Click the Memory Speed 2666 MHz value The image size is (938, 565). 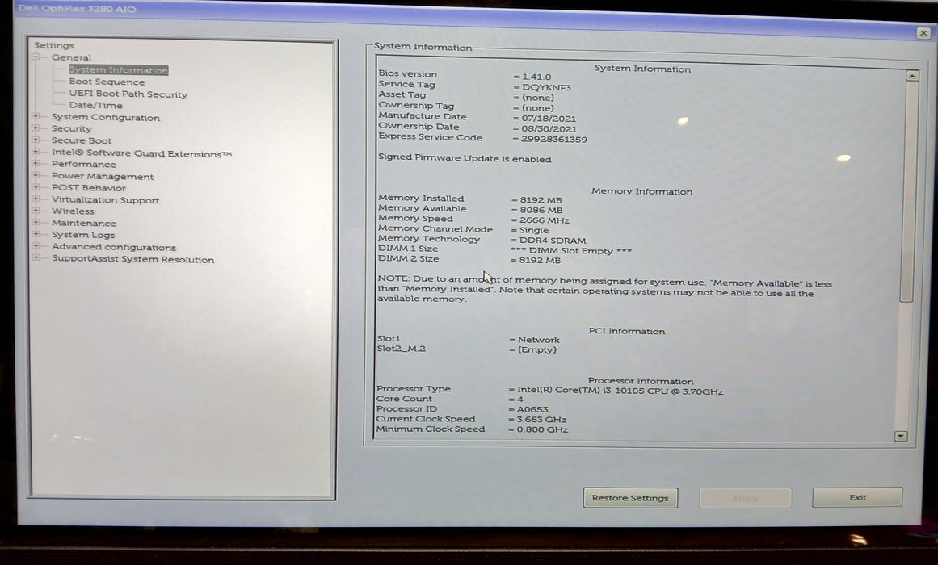545,220
